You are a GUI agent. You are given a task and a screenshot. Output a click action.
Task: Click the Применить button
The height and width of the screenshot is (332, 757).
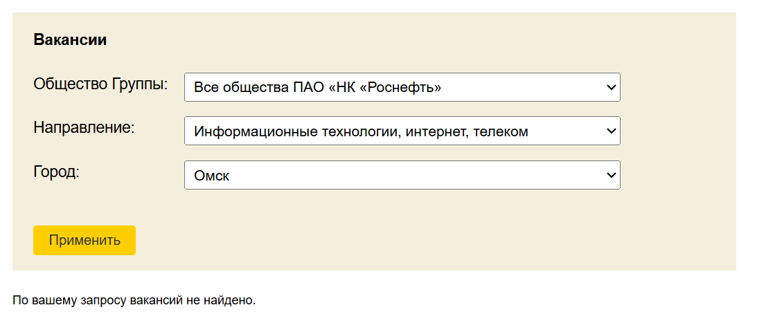(x=84, y=240)
